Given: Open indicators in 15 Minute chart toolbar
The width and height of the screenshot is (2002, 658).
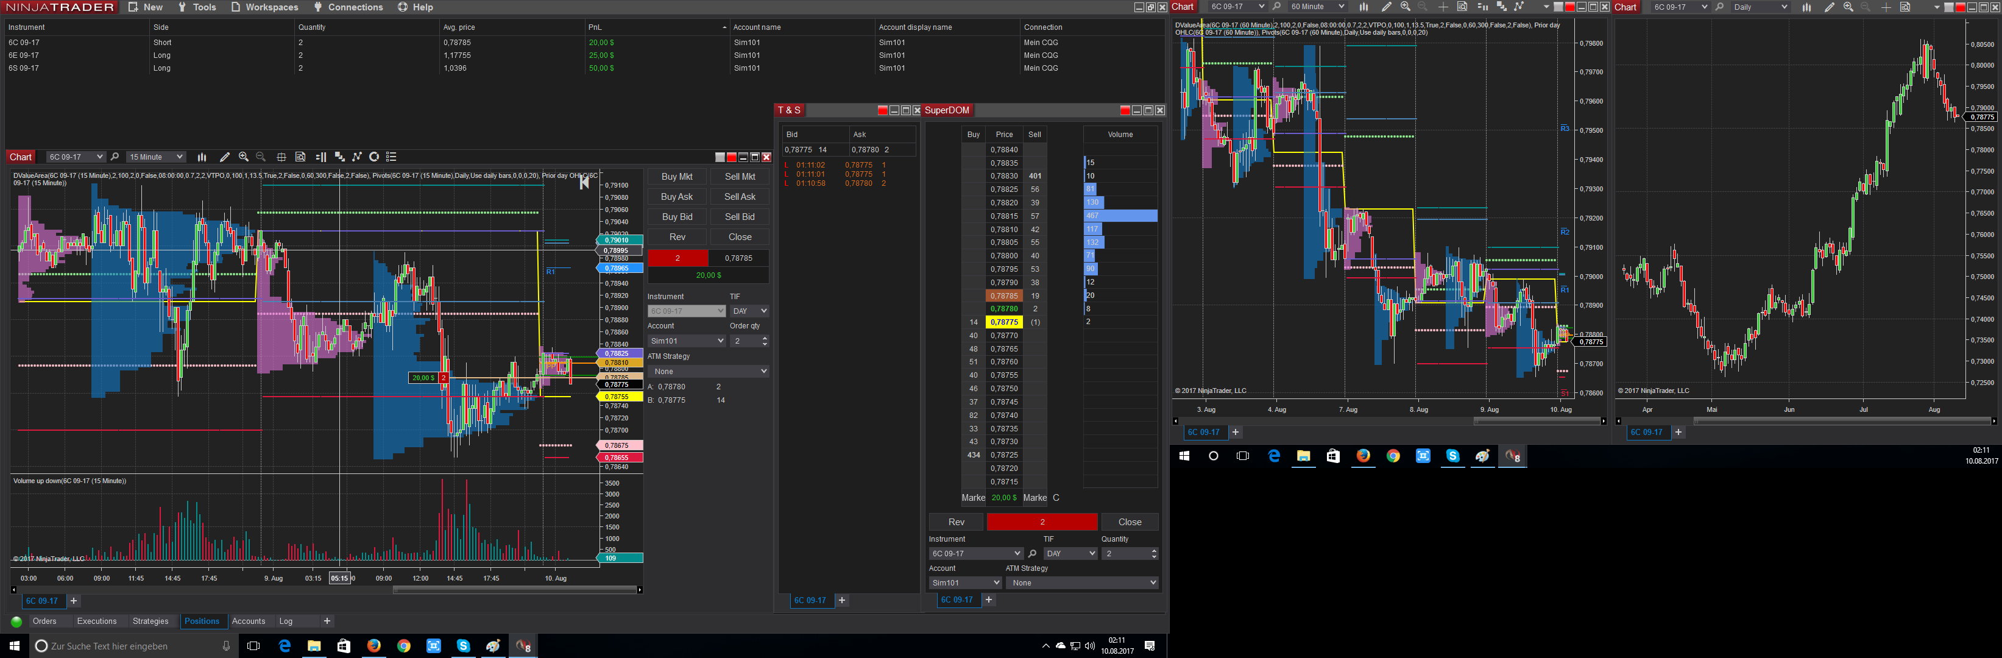Looking at the screenshot, I should pos(339,157).
